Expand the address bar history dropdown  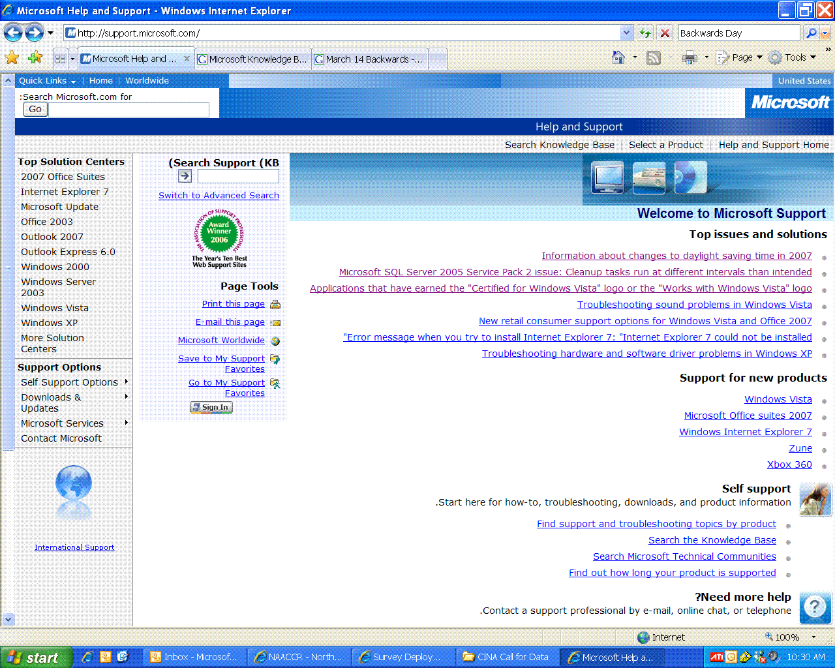(626, 33)
